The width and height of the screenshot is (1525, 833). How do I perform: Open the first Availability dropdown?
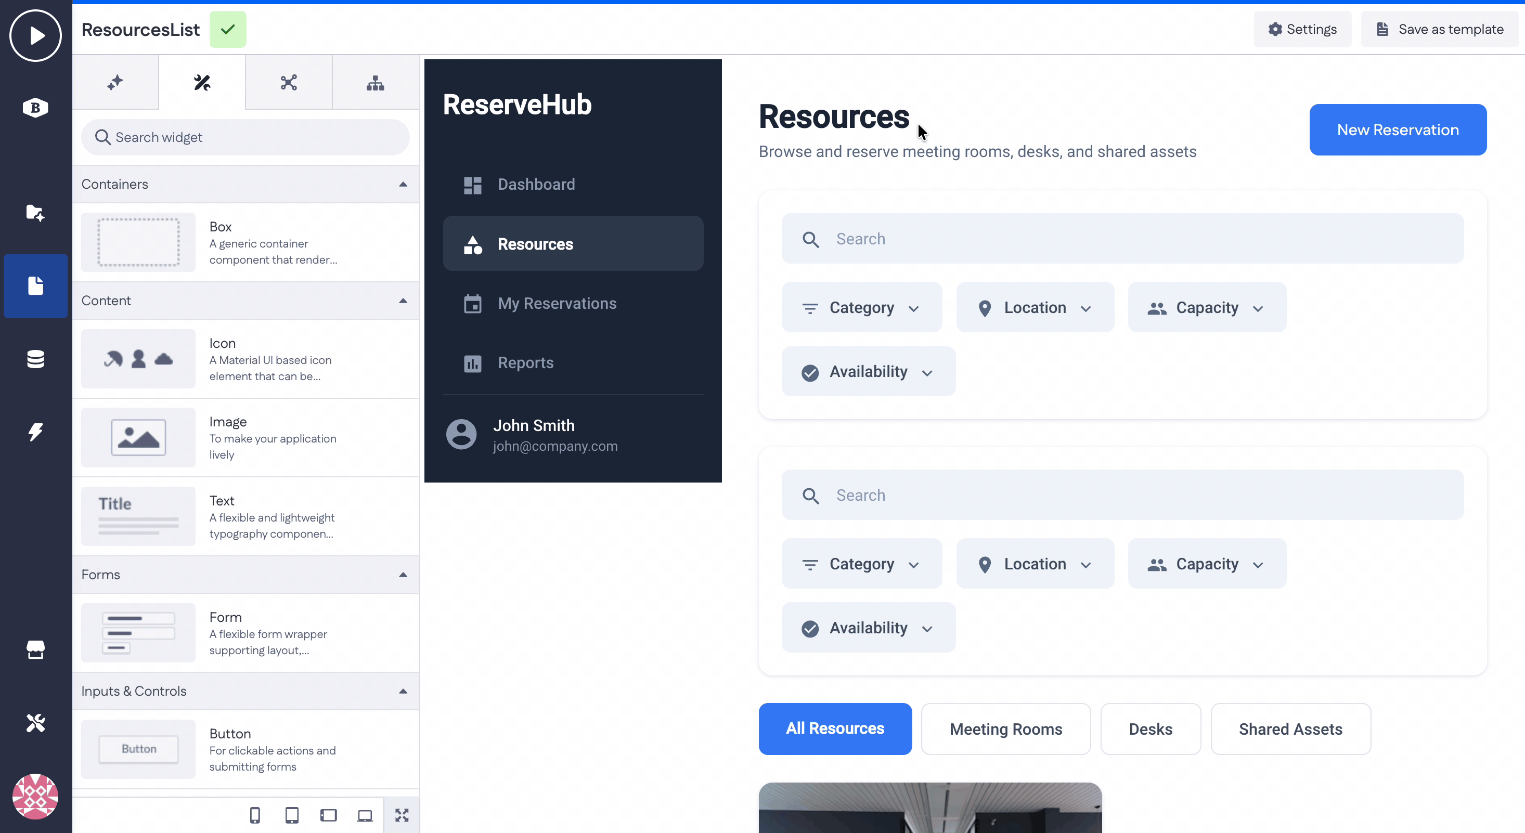pos(868,371)
